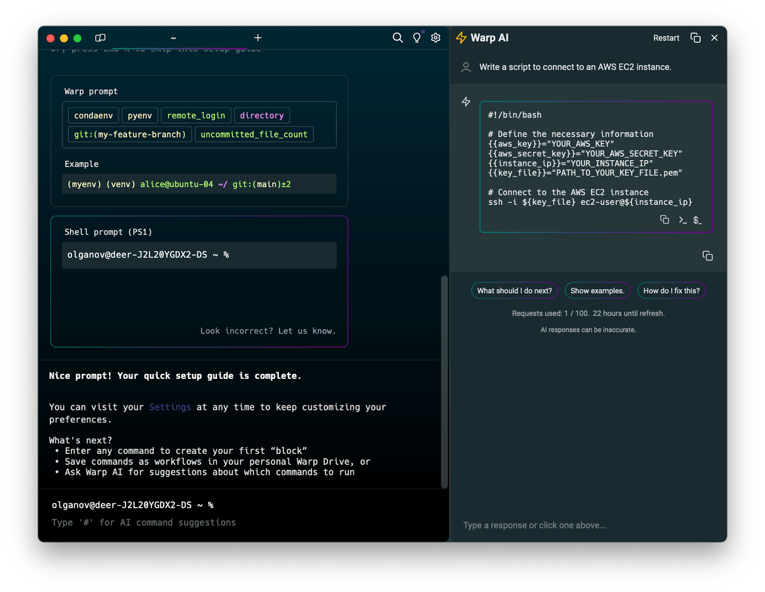The image size is (765, 592).
Task: Insert script into command line via $_ icon
Action: [698, 220]
